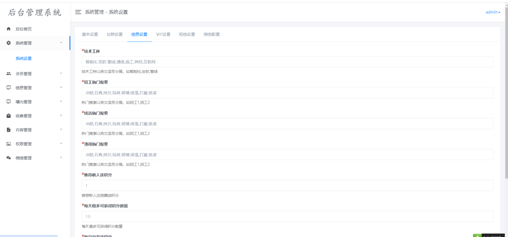
Task: Switch to the 基本设置 tab
Action: pyautogui.click(x=90, y=35)
